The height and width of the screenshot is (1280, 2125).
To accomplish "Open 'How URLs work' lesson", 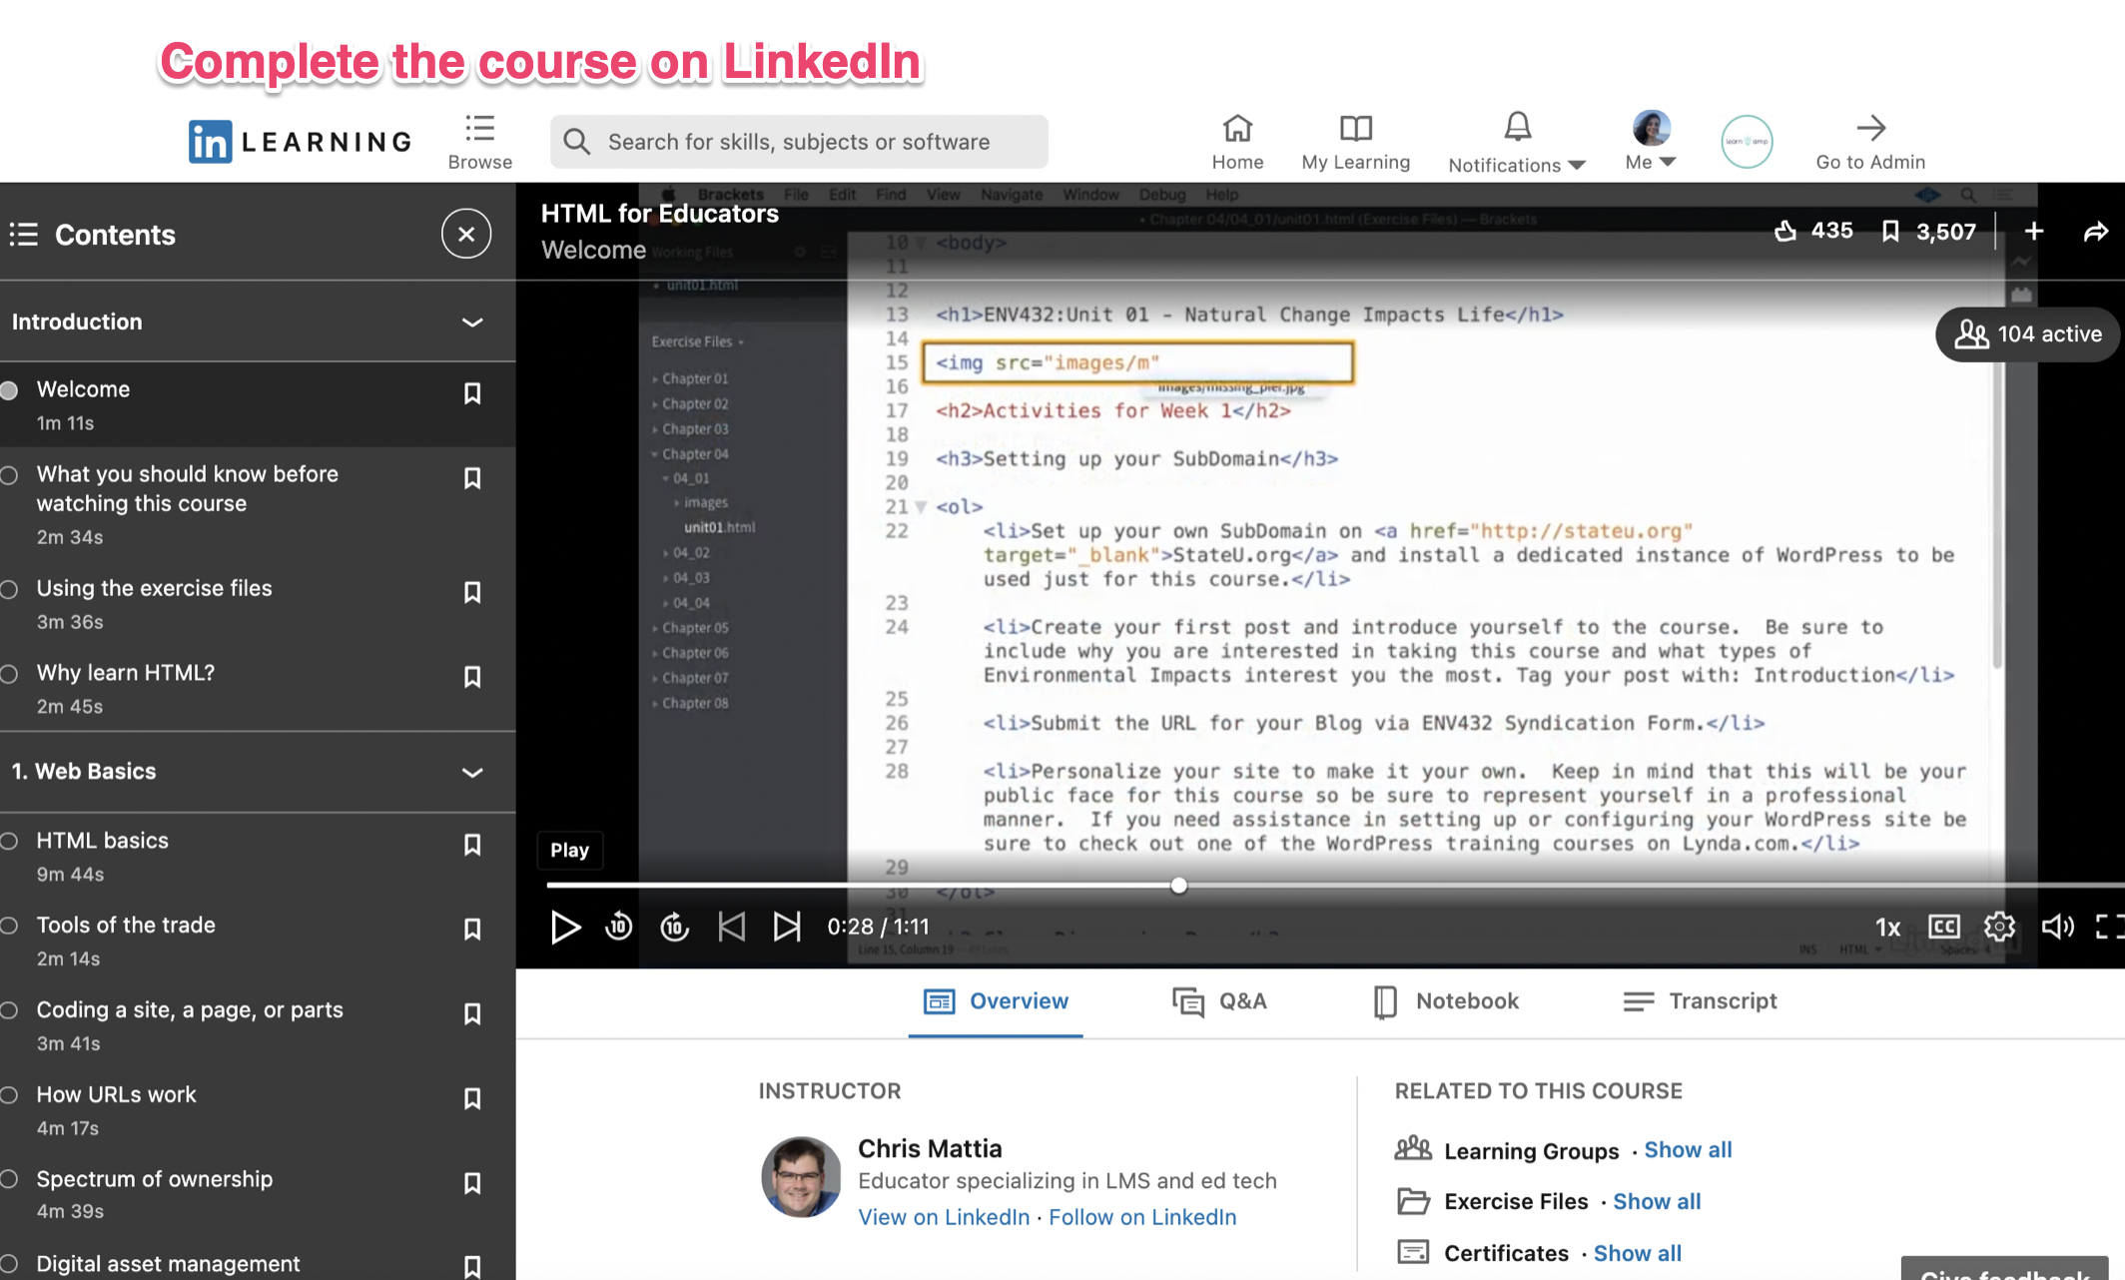I will pyautogui.click(x=117, y=1094).
